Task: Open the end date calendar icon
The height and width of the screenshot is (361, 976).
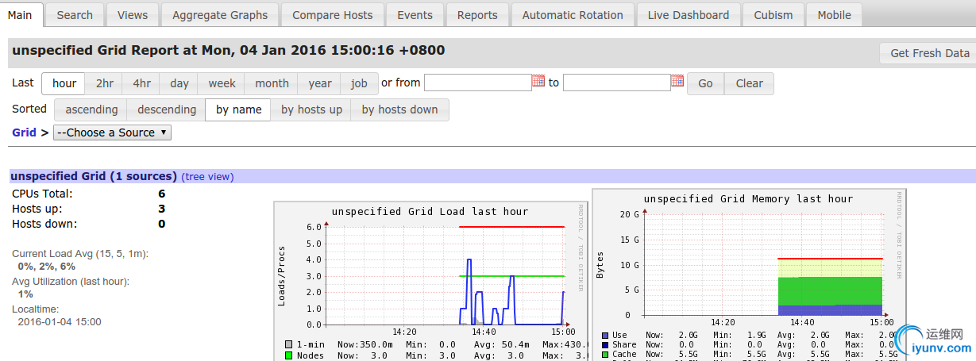Action: coord(677,81)
